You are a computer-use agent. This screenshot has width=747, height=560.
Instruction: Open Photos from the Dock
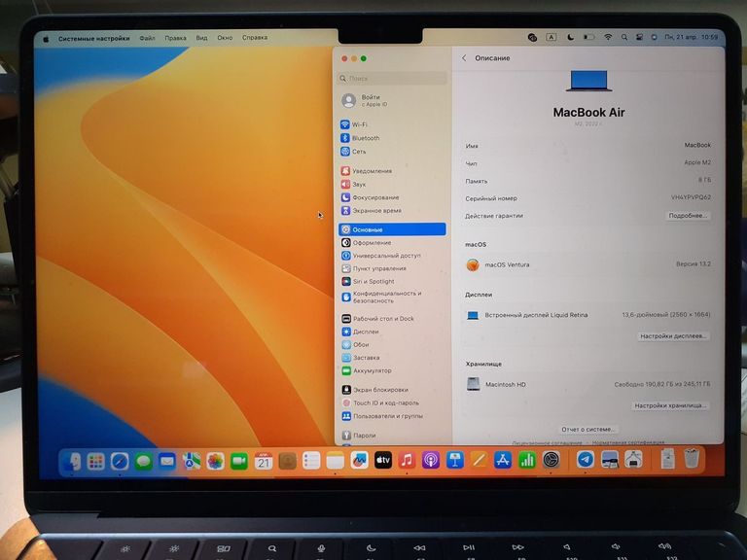tap(215, 462)
